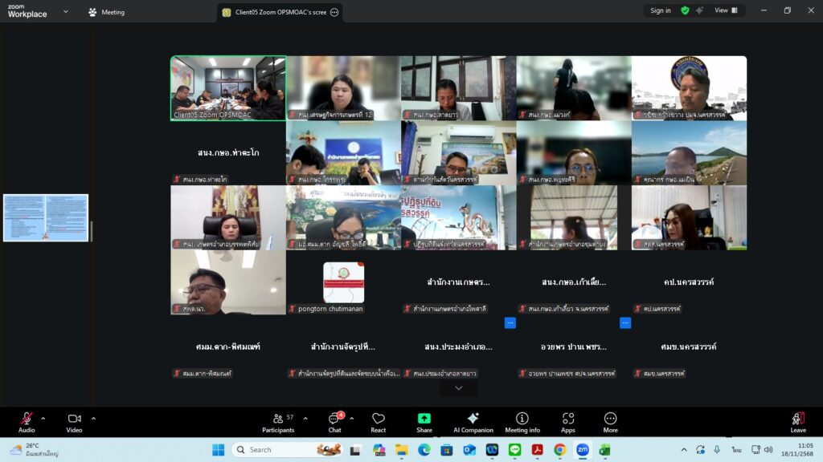Open AI Companion
The height and width of the screenshot is (462, 823).
click(473, 422)
